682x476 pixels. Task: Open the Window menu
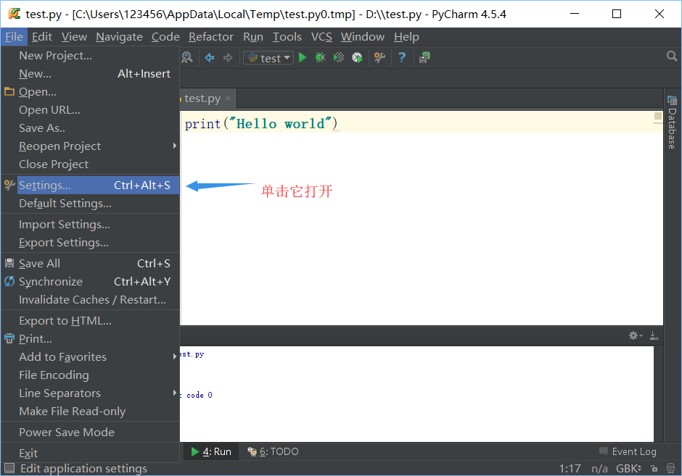click(x=362, y=37)
